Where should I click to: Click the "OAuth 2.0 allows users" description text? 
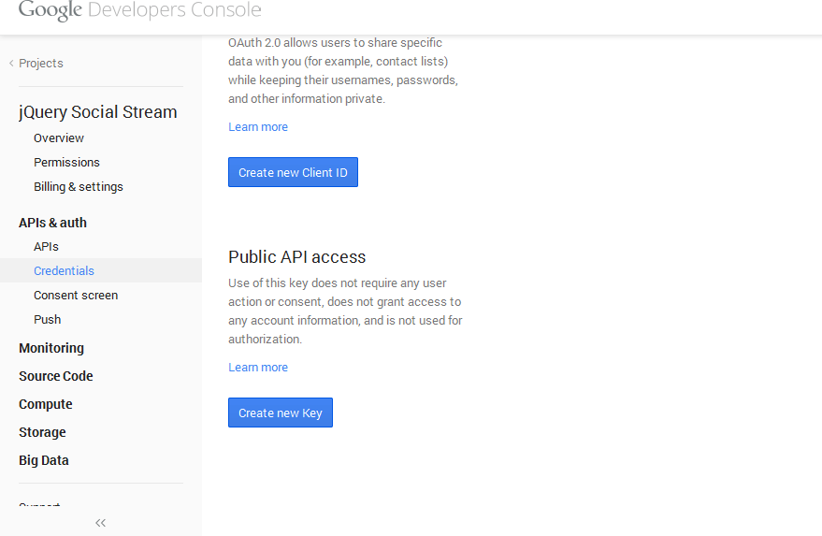tap(343, 71)
